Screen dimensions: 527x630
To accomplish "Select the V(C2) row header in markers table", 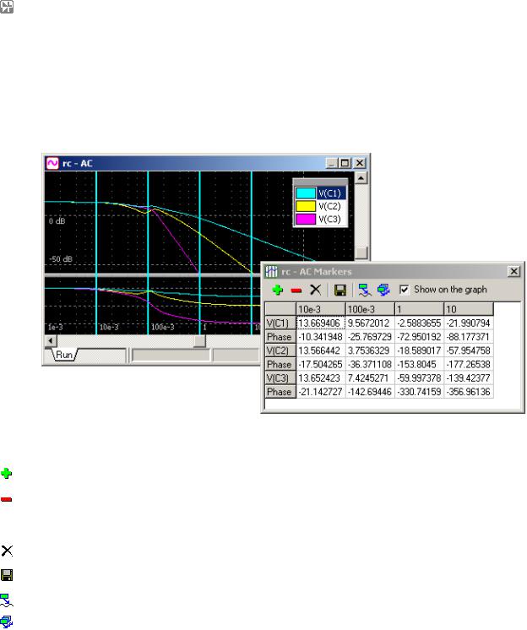I will 280,350.
